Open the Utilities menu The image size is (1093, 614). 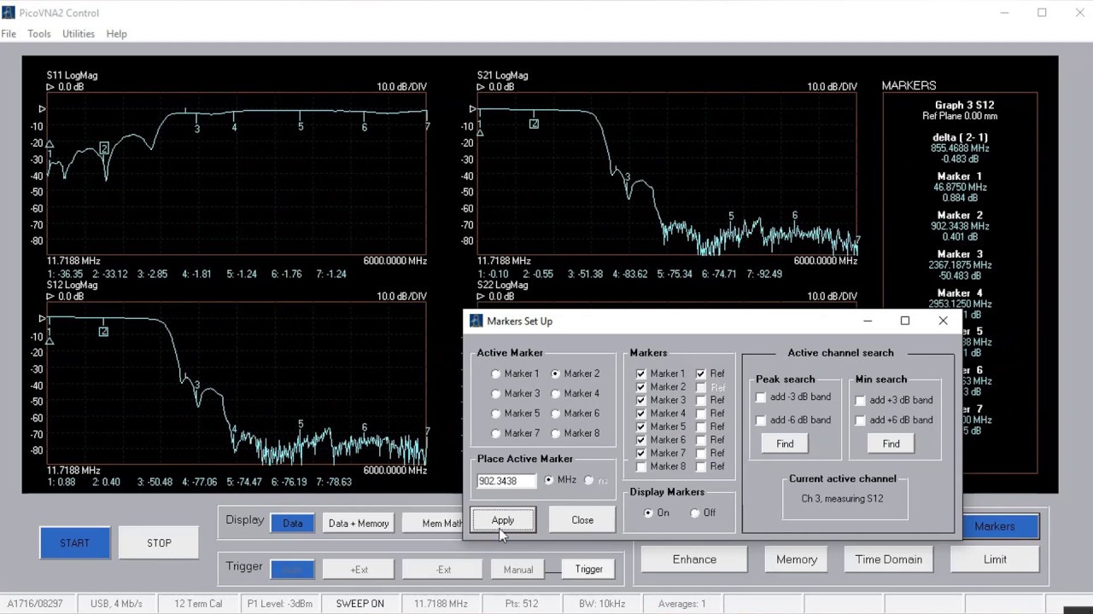[x=79, y=33]
